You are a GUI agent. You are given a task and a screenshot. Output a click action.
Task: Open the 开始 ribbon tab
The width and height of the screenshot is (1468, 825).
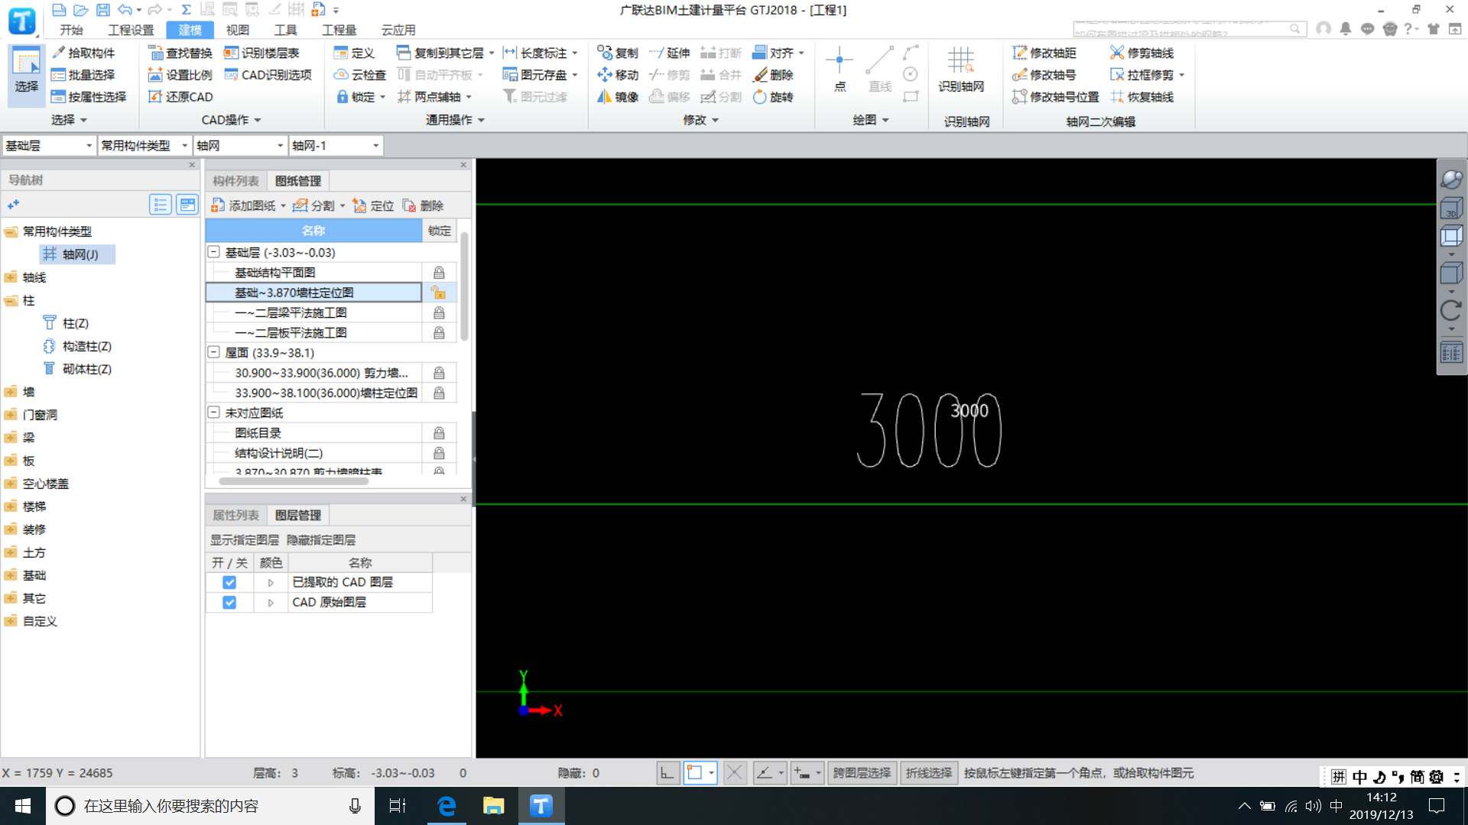[72, 30]
